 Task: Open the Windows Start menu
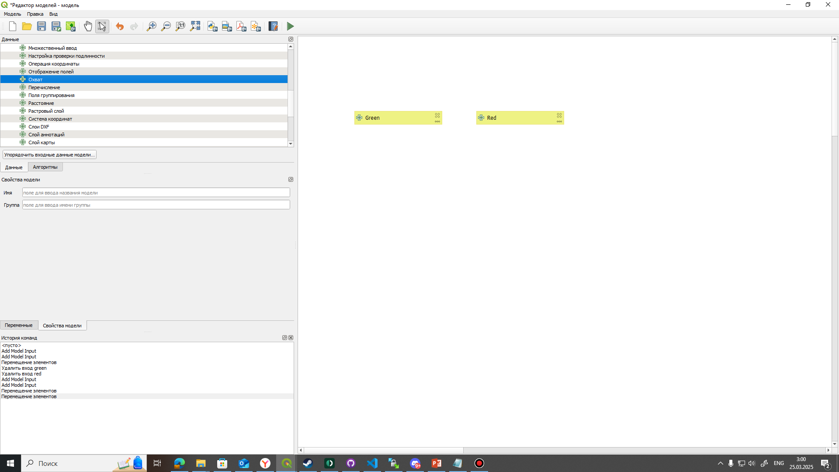point(10,463)
